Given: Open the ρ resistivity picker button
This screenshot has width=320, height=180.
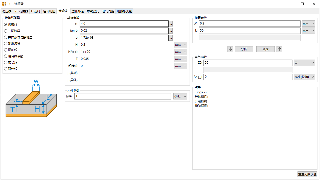Looking at the screenshot, I should [171, 38].
